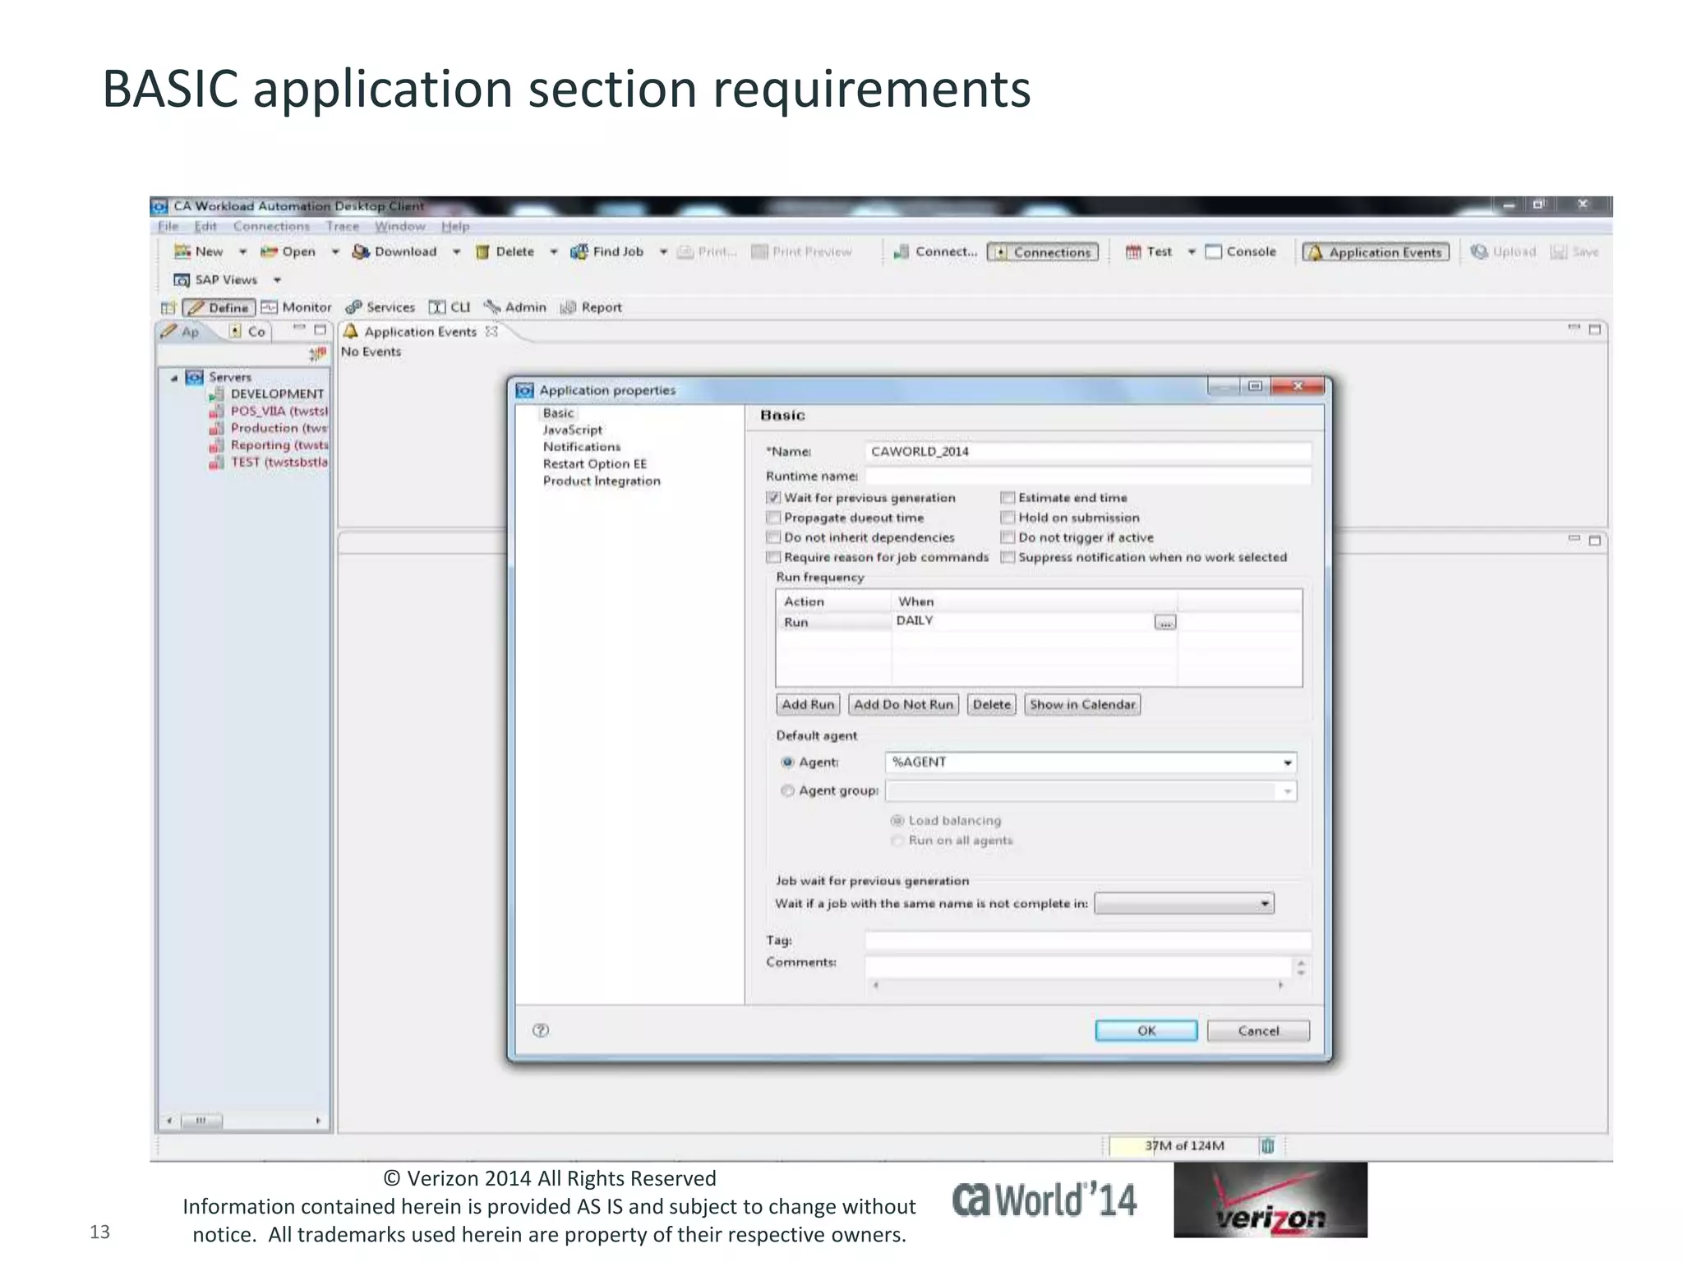The height and width of the screenshot is (1262, 1683).
Task: Enable Propagate dueout time
Action: 773,518
